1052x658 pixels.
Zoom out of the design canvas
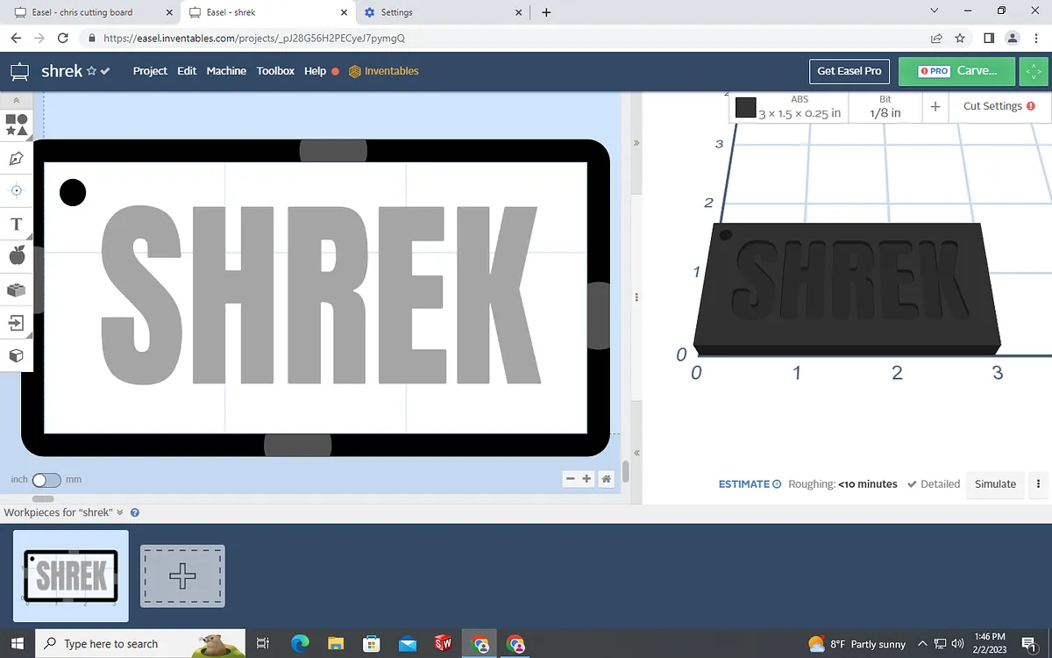click(571, 479)
